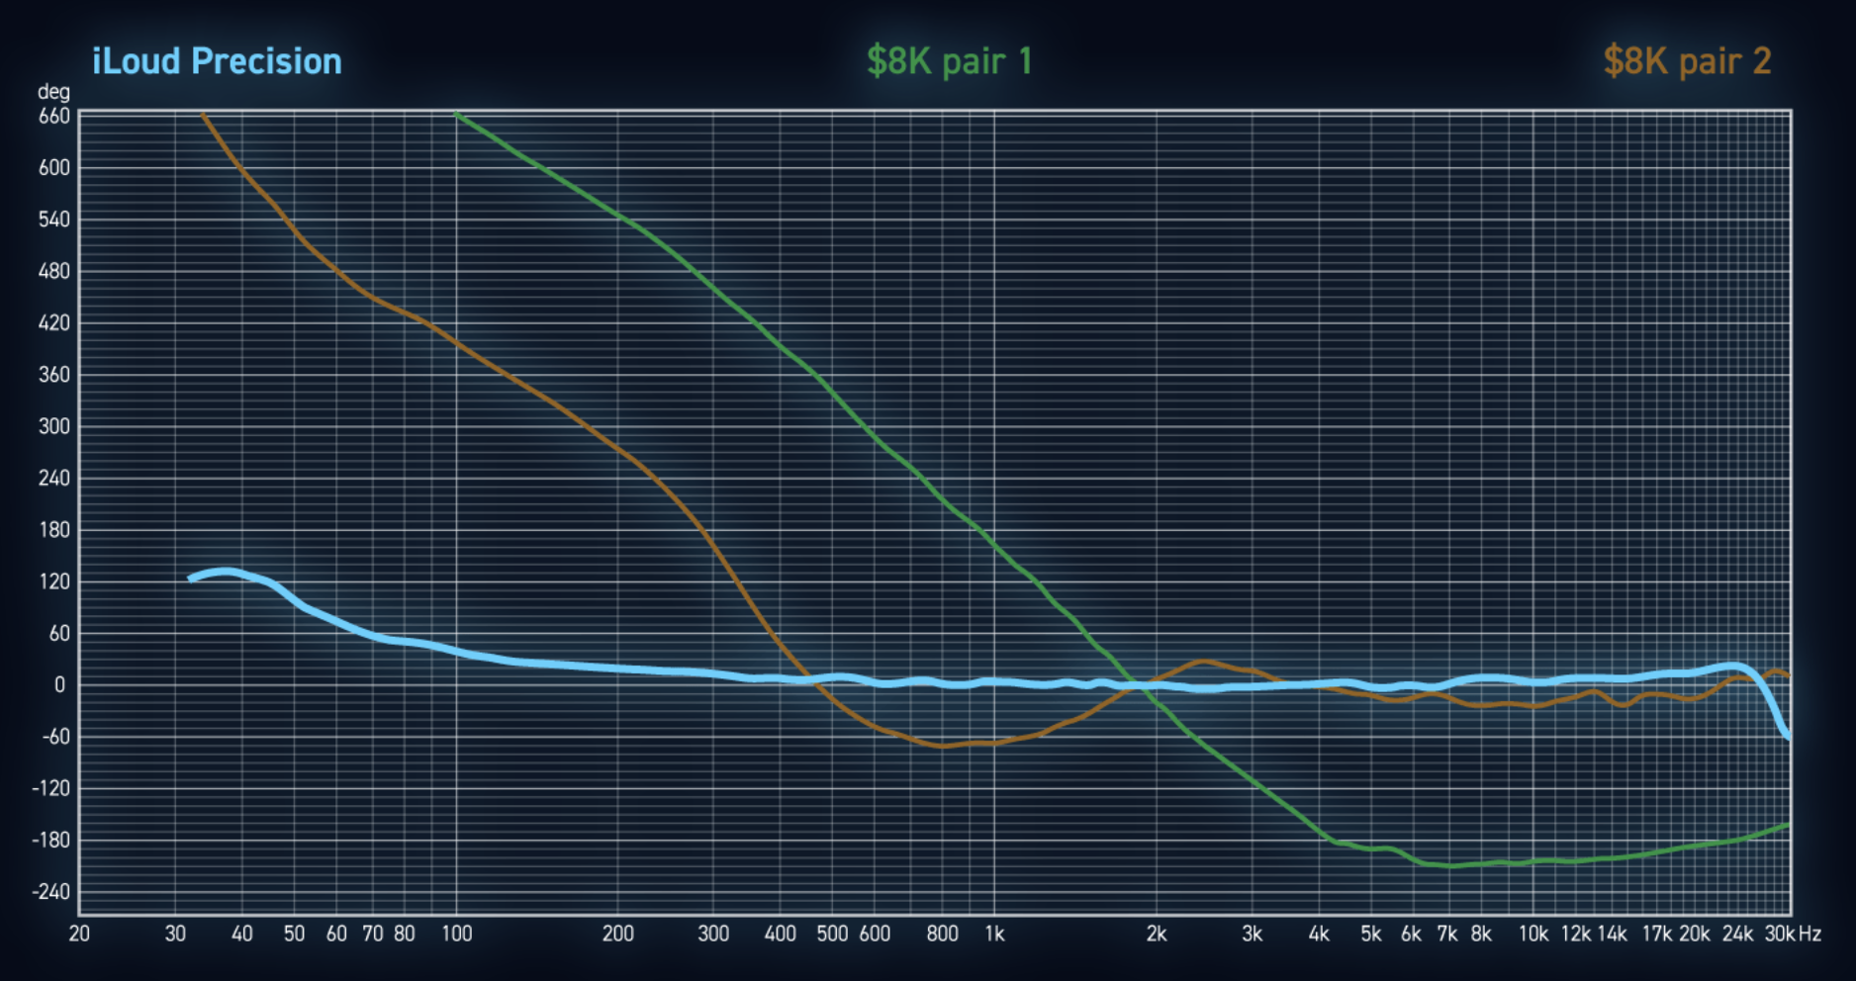Screen dimensions: 1856x981
Task: Click the 2k frequency axis label
Action: 1156,934
